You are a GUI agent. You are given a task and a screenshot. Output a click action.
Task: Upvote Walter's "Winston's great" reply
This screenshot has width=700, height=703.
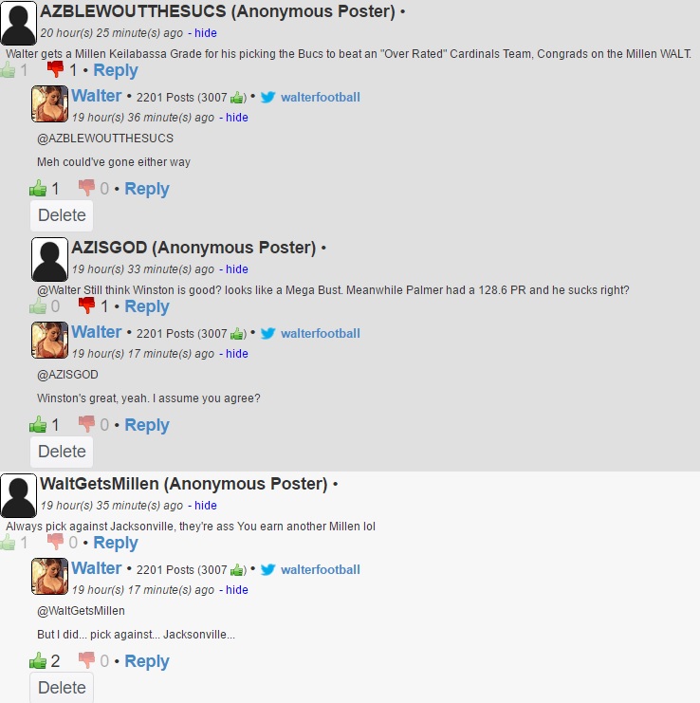click(x=38, y=425)
